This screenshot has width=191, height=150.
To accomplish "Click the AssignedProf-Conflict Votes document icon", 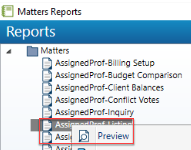I will (47, 100).
